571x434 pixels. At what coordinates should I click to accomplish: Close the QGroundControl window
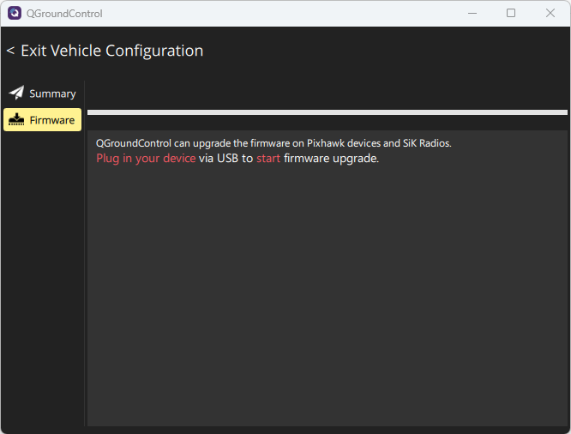(x=550, y=13)
